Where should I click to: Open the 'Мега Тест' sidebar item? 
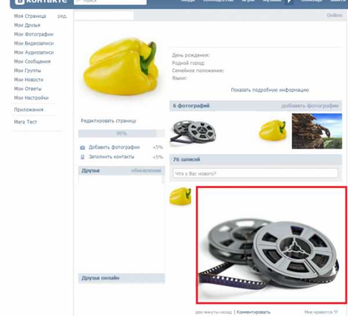[x=26, y=122]
